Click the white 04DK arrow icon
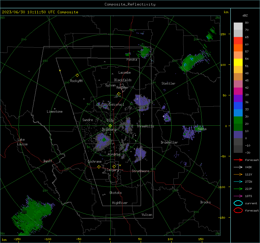260x243 pixels. point(238,167)
